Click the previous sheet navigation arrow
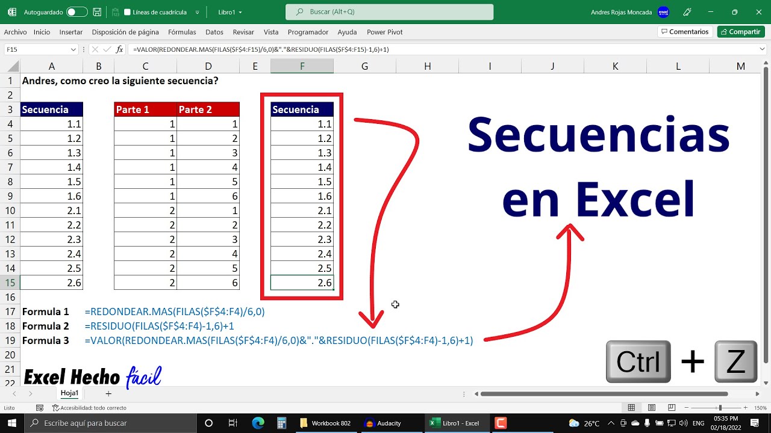This screenshot has height=433, width=771. coord(14,393)
